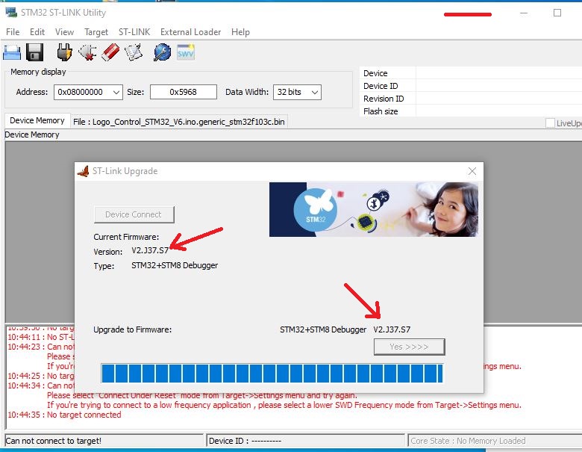Click the Save file floppy icon
The image size is (582, 452).
coord(34,52)
